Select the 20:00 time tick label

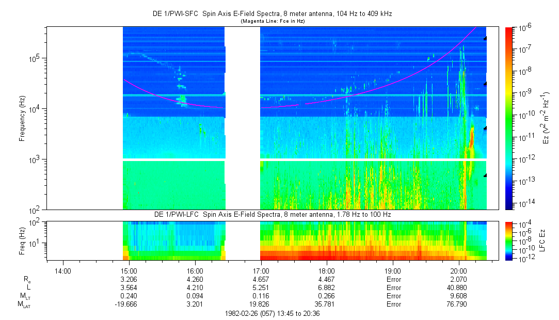pyautogui.click(x=459, y=270)
